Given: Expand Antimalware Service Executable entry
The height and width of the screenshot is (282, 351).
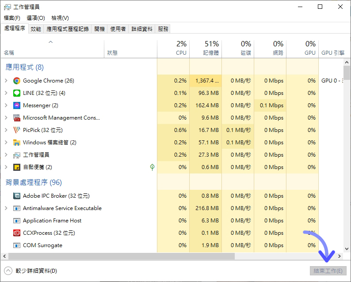Looking at the screenshot, I should coord(6,208).
